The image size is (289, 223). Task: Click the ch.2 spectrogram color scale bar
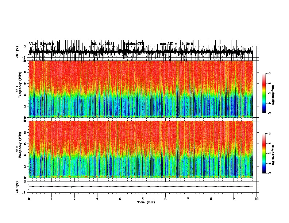pyautogui.click(x=264, y=153)
